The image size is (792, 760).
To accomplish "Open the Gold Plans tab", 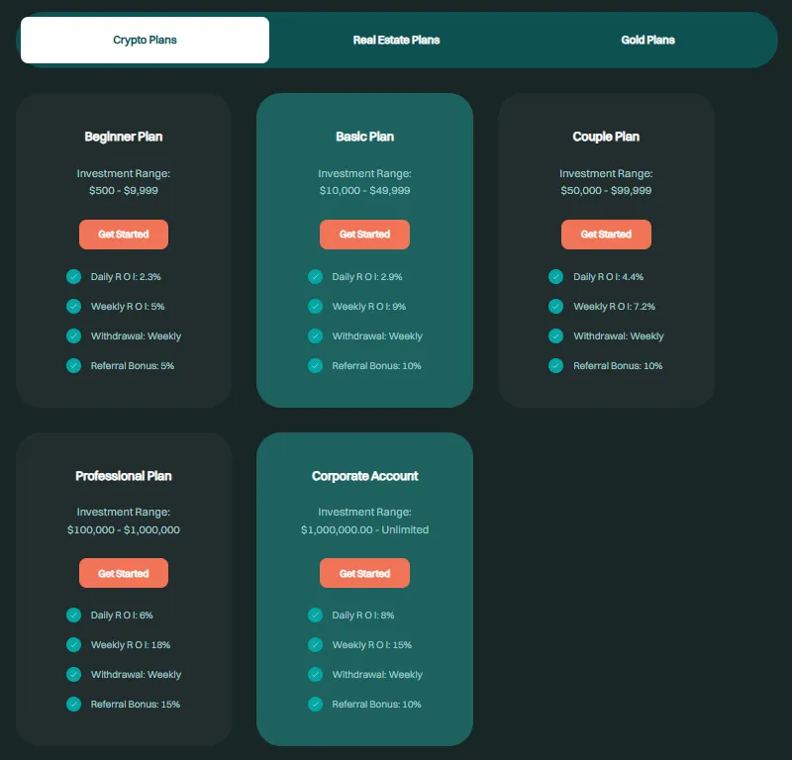I will tap(647, 41).
